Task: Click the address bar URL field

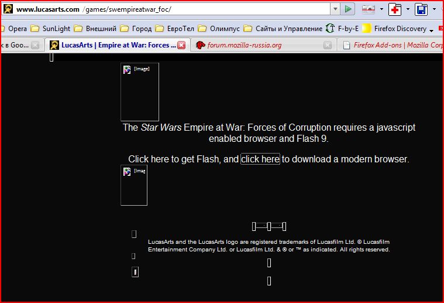Action: (x=166, y=9)
